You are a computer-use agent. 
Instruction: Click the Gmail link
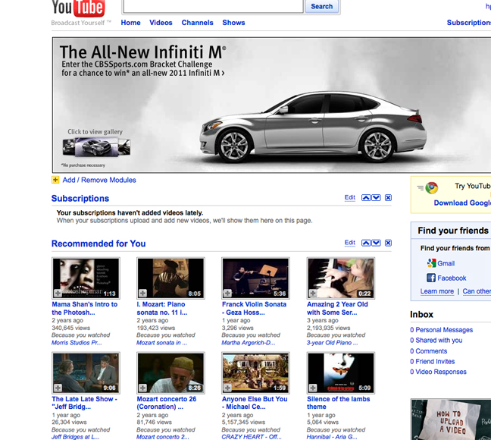(446, 263)
